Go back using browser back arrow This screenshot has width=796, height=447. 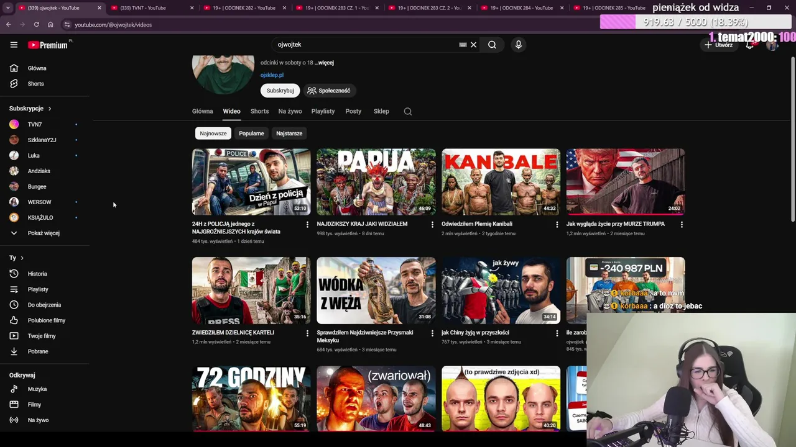[x=8, y=25]
